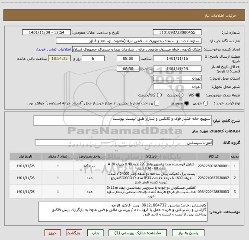Click the response deadline time field next to 1401/11/16

pos(128,59)
